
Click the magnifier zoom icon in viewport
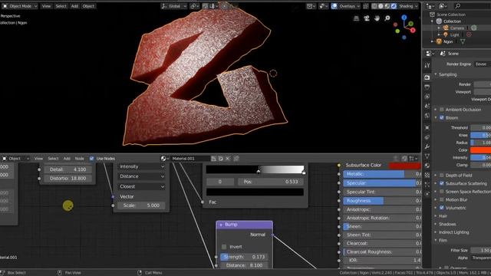click(x=387, y=18)
